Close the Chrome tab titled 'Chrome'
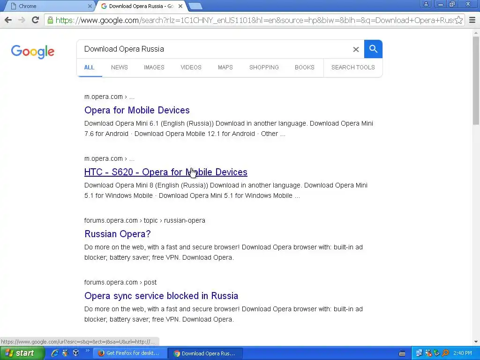Image resolution: width=480 pixels, height=360 pixels. tap(90, 6)
